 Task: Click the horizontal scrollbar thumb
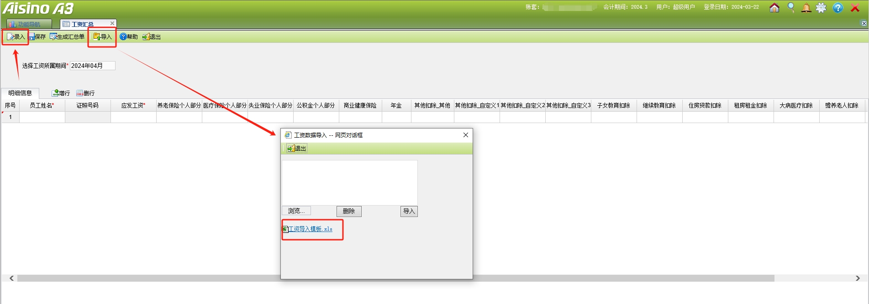point(396,278)
